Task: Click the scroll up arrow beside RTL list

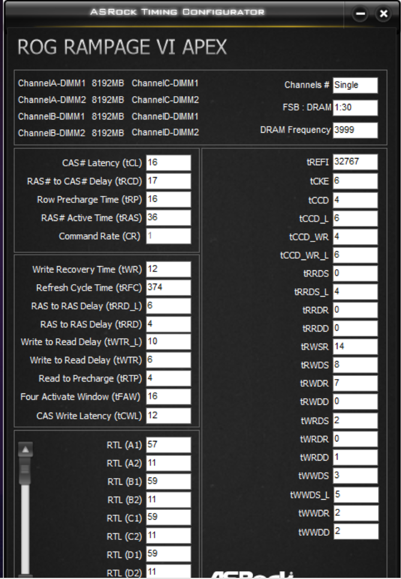Action: [25, 449]
